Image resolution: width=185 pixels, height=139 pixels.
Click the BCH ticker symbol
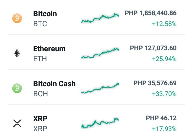coord(41,94)
